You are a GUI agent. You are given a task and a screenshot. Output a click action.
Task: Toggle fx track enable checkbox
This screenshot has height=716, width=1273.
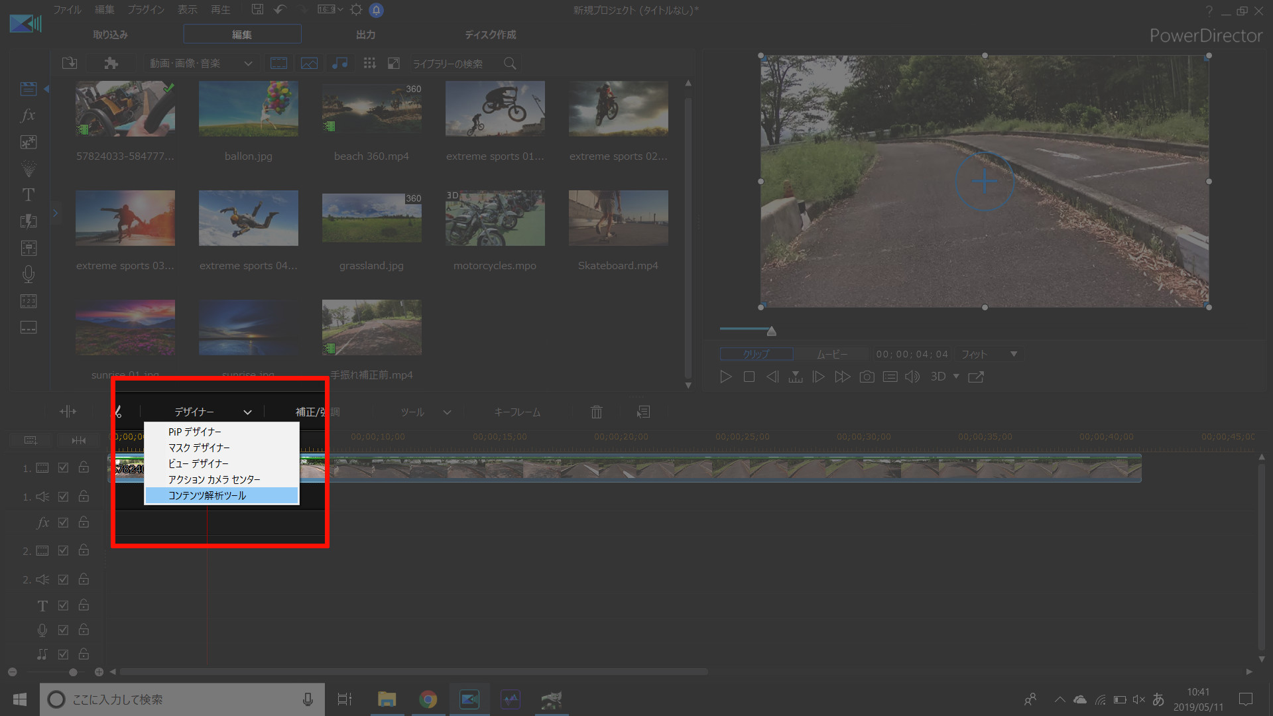click(x=63, y=522)
